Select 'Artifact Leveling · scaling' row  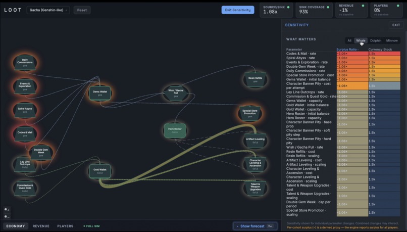(343, 164)
